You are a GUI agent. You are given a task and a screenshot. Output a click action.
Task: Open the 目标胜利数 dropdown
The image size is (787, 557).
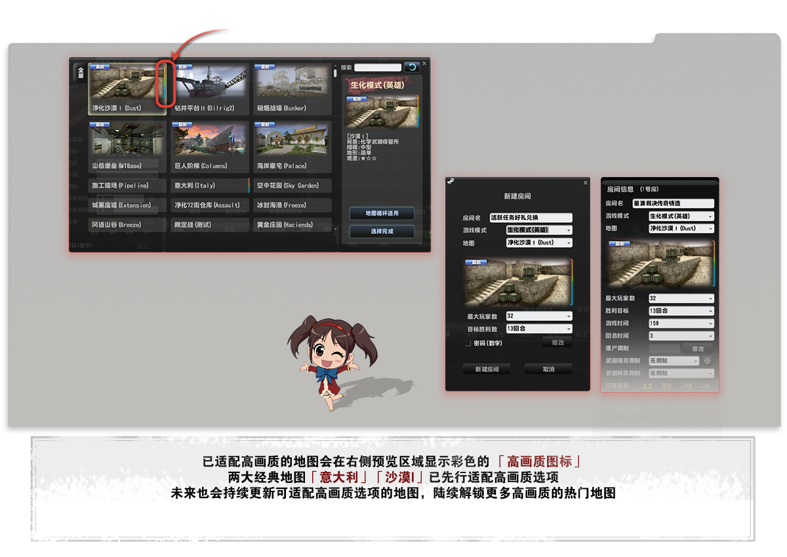click(539, 328)
